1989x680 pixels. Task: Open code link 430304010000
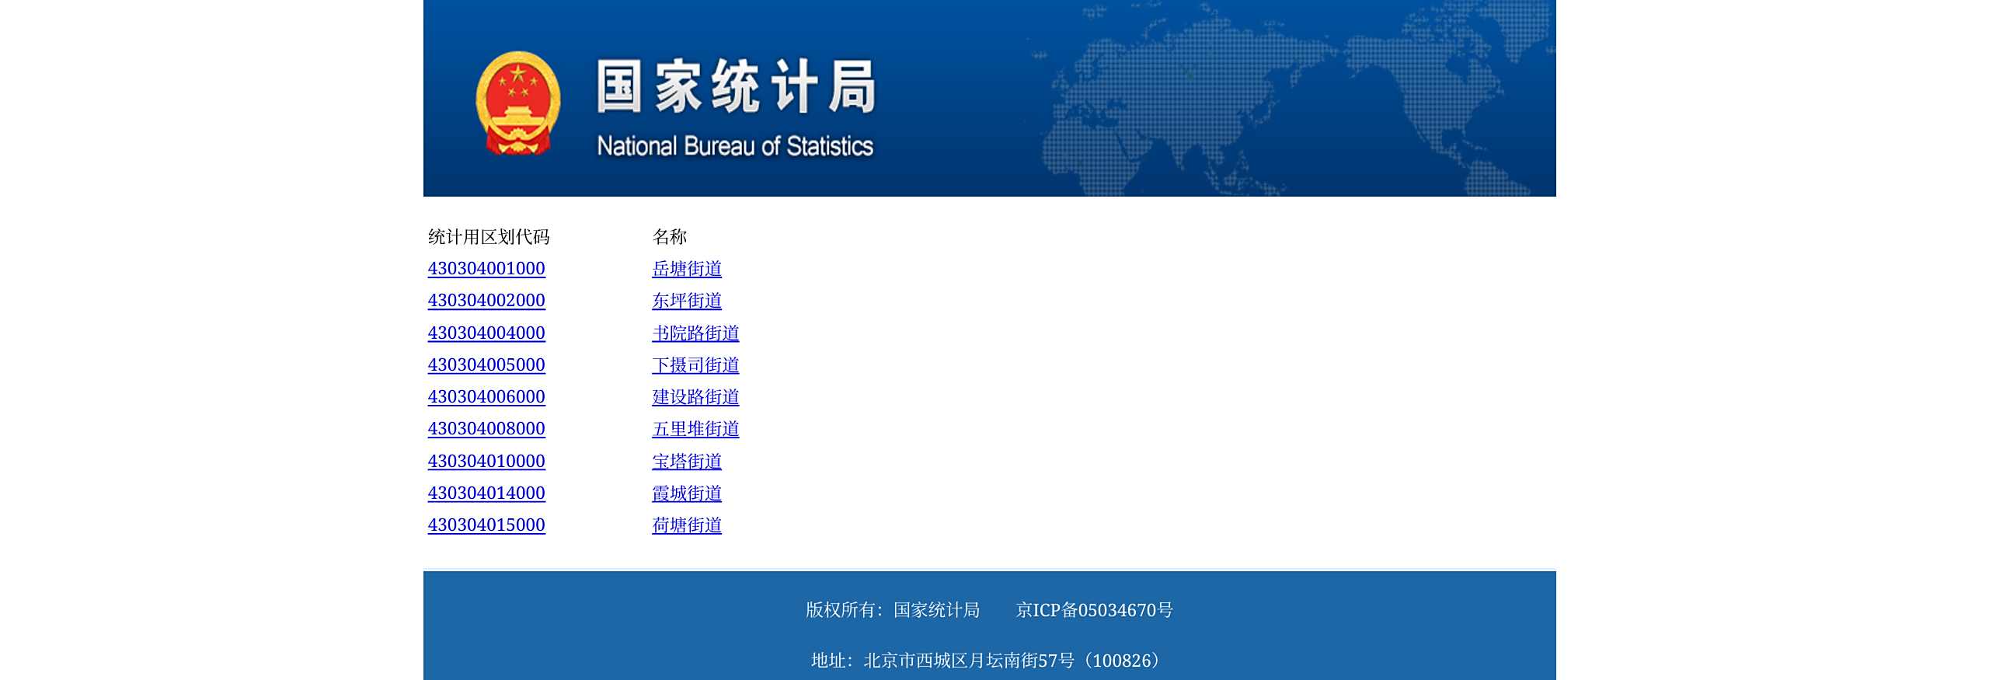486,462
